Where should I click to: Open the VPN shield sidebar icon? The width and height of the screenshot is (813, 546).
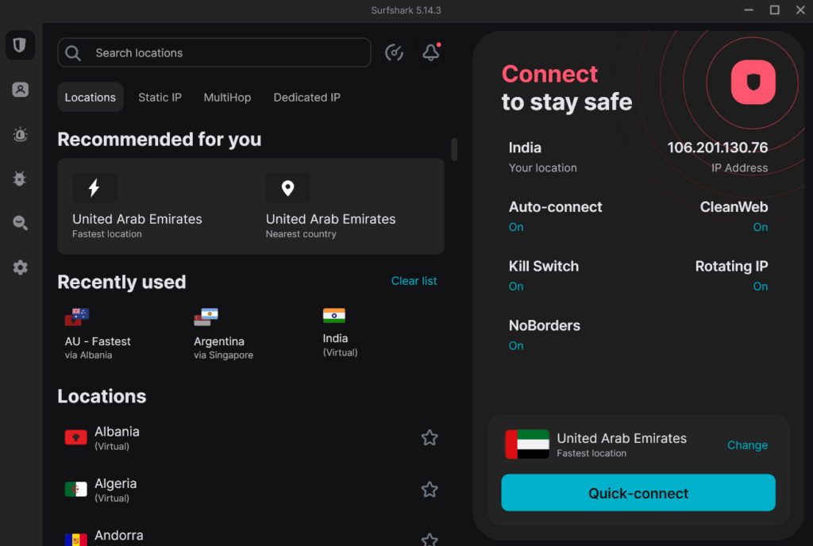tap(20, 45)
